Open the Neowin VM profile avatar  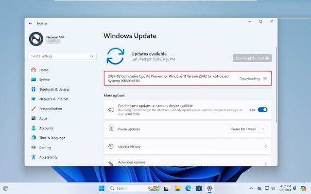click(x=36, y=39)
